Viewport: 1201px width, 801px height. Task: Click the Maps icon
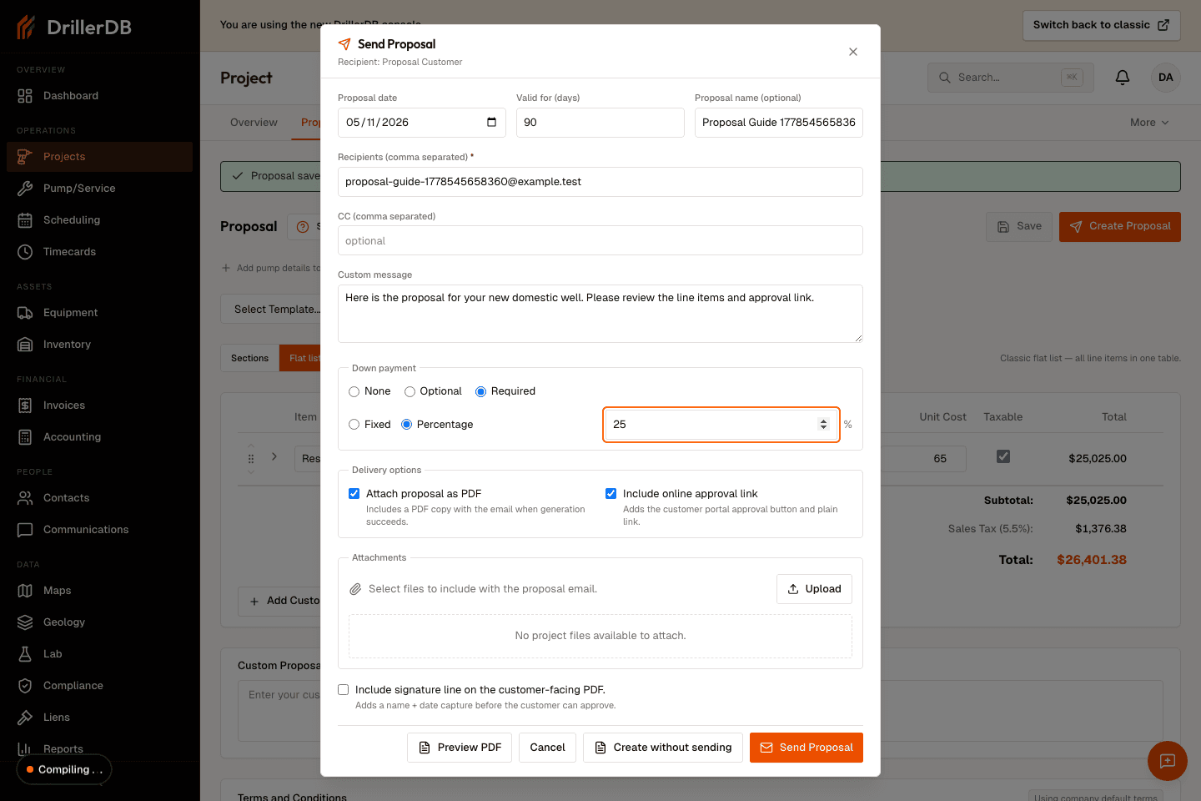pos(25,591)
